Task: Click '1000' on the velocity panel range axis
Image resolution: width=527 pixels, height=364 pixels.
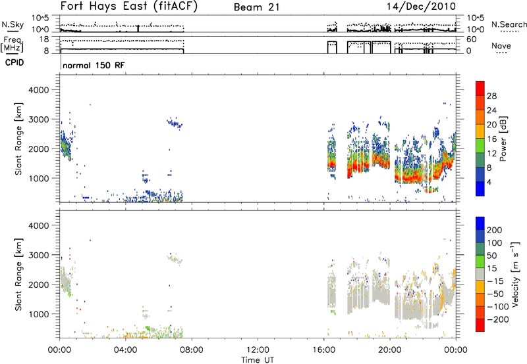Action: click(39, 314)
